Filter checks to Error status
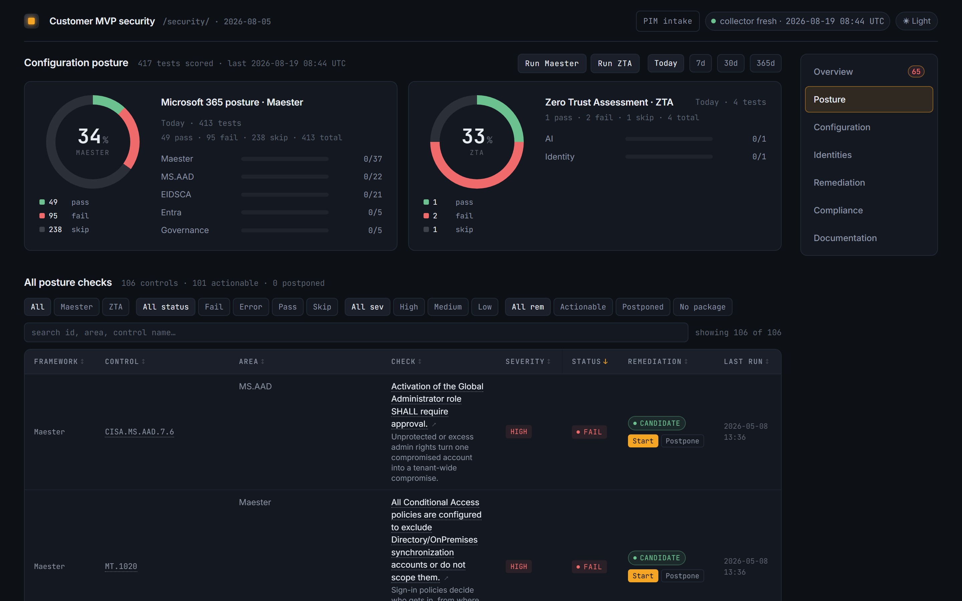Screen dimensions: 962x601 (251, 307)
